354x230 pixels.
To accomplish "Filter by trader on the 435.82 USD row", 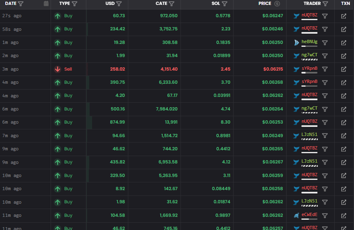I will click(325, 162).
